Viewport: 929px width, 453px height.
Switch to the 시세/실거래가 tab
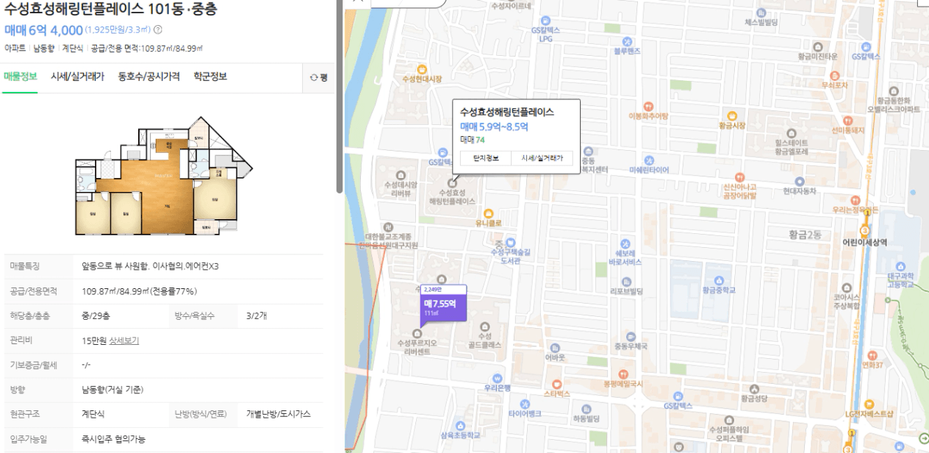(x=77, y=76)
